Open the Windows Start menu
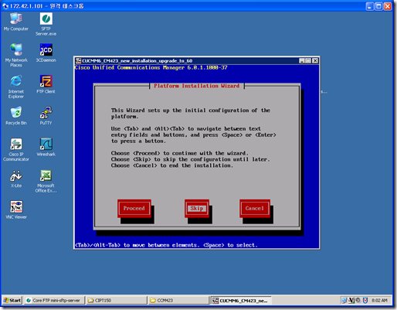397x310 pixels. (12, 300)
